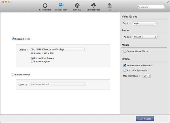Click the '18.9 inches (1440 × 900)' text

coord(42,53)
